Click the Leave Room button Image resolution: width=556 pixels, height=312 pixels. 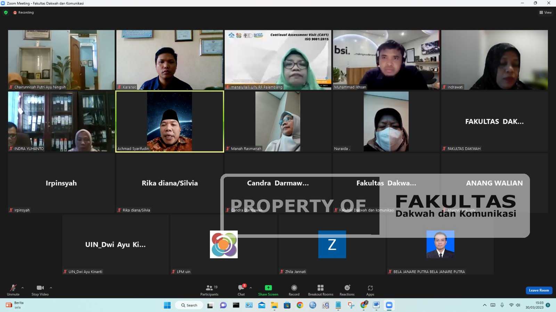click(539, 291)
